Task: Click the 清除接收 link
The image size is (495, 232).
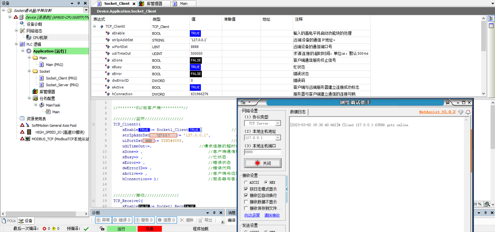Action: 272,215
